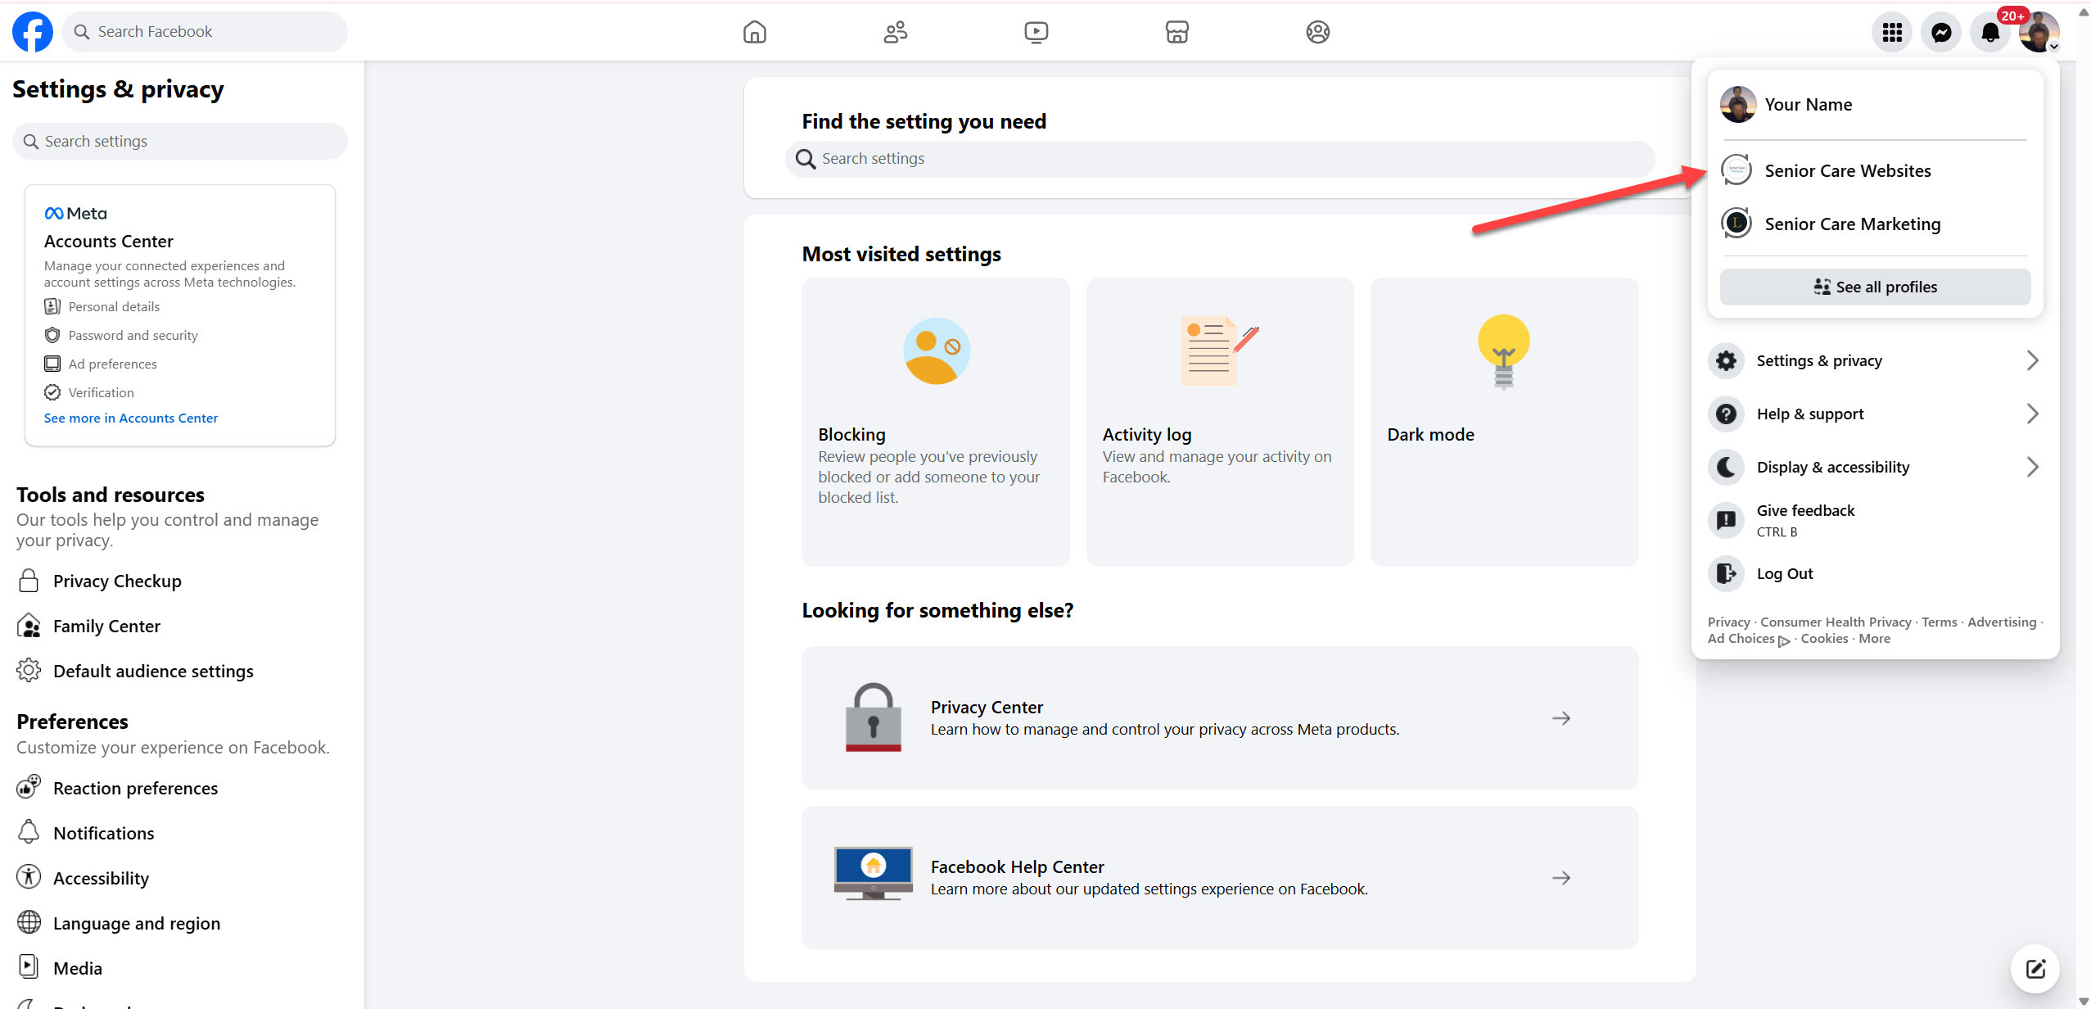This screenshot has width=2091, height=1009.
Task: Open the Friends icon in top navigation
Action: [x=895, y=32]
